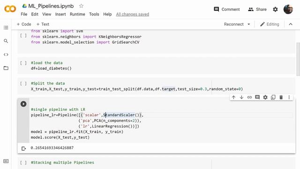
Task: Open the command palette icon at the sidebar bottom
Action: point(6,161)
